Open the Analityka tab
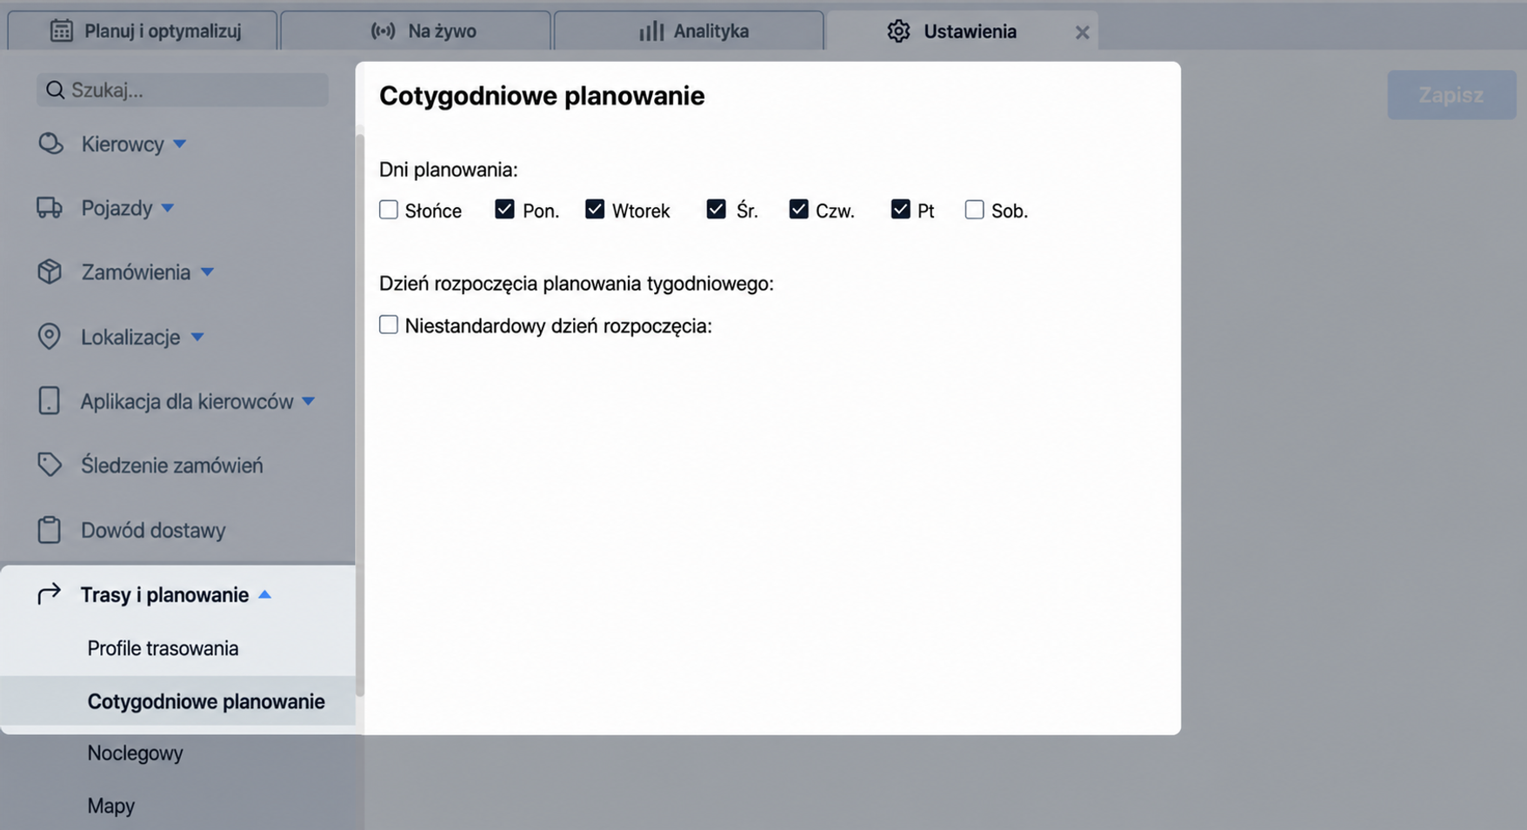The width and height of the screenshot is (1527, 830). (x=689, y=30)
